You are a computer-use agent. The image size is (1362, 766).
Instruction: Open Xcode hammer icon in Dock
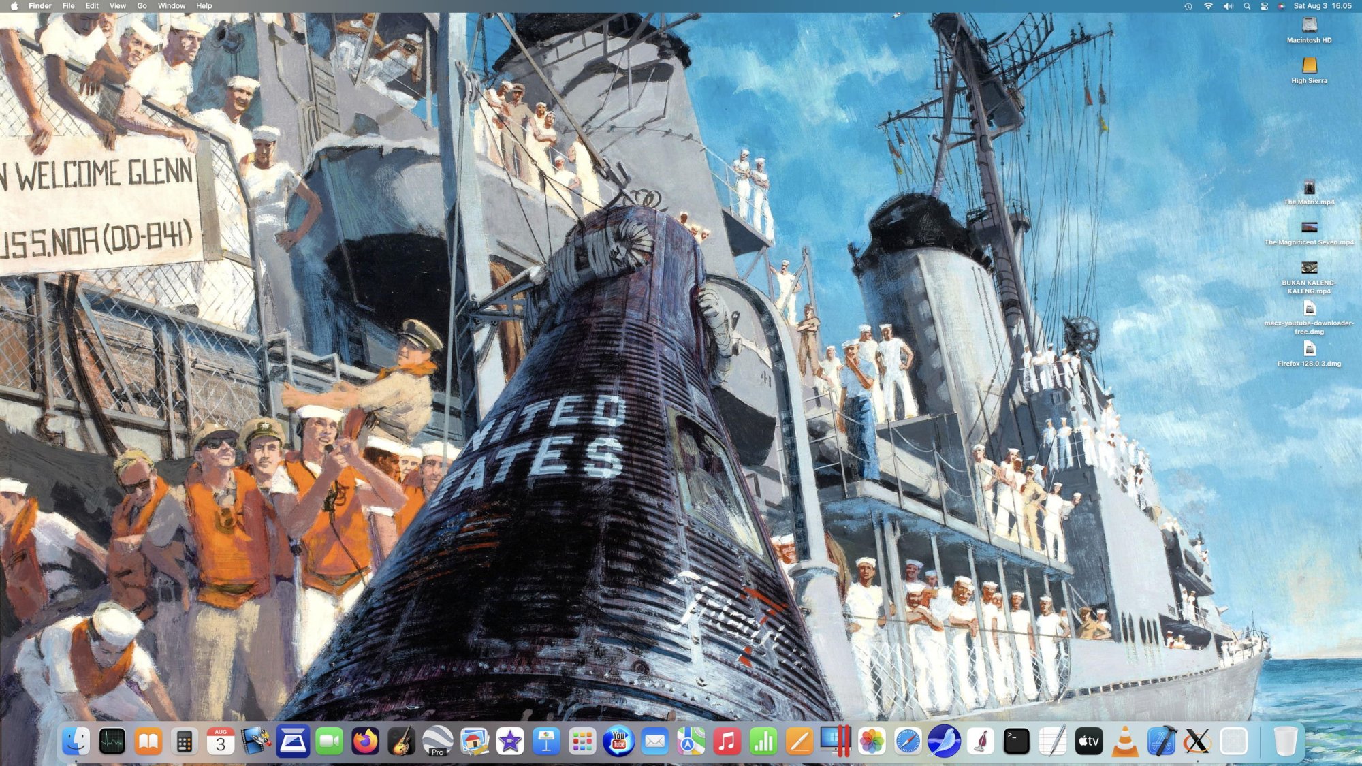tap(1161, 741)
